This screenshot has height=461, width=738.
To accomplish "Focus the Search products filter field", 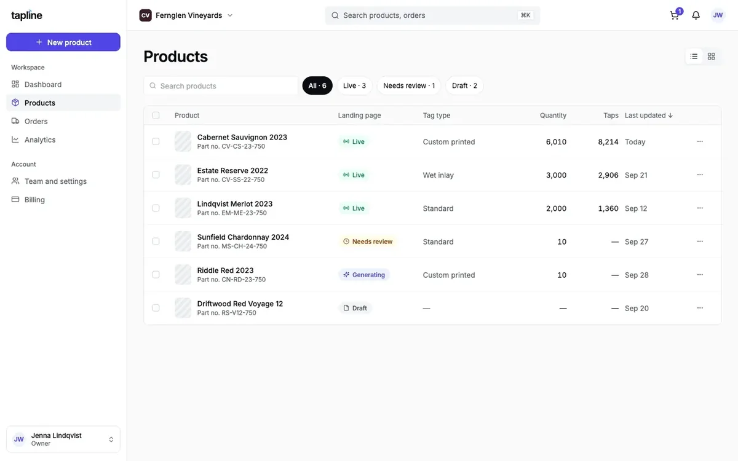I will [x=221, y=86].
